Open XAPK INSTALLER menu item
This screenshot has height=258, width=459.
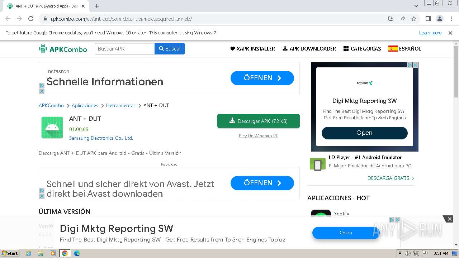point(252,49)
